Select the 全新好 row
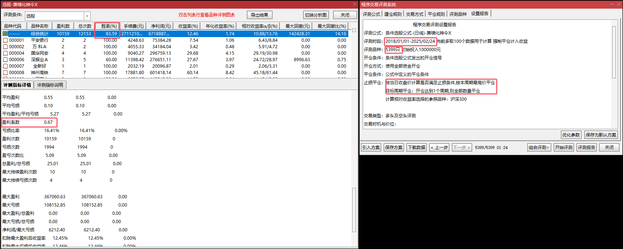Screen dimensions: 623x249 pos(175,66)
